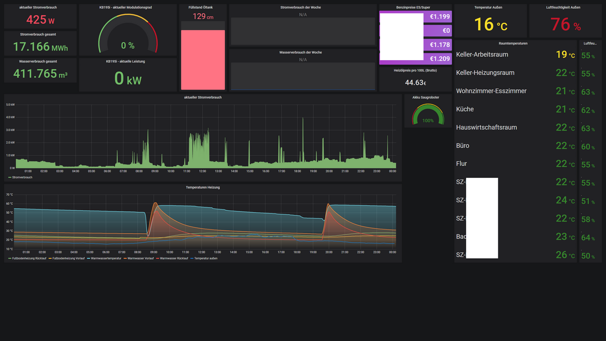Click the Saugroboter battery gauge showing 100%

[428, 114]
